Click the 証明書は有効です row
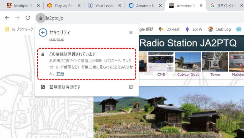Screen dimensions: 244x138 coord(87,87)
